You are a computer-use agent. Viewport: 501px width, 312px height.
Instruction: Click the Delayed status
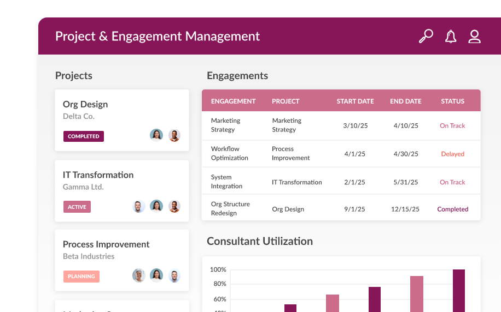[452, 154]
